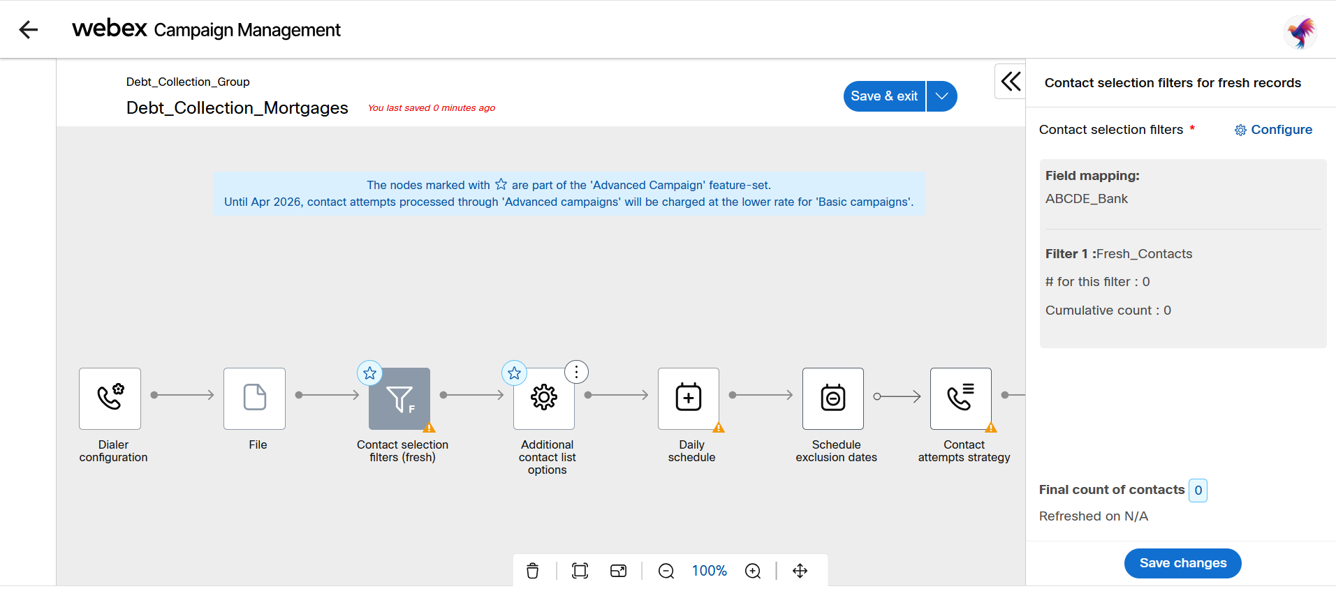This screenshot has width=1336, height=591.
Task: Click '# for this filter : 0' text
Action: click(x=1098, y=282)
